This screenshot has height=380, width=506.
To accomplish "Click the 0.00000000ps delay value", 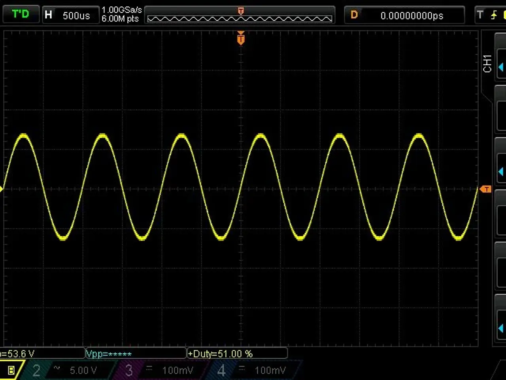I will 412,16.
